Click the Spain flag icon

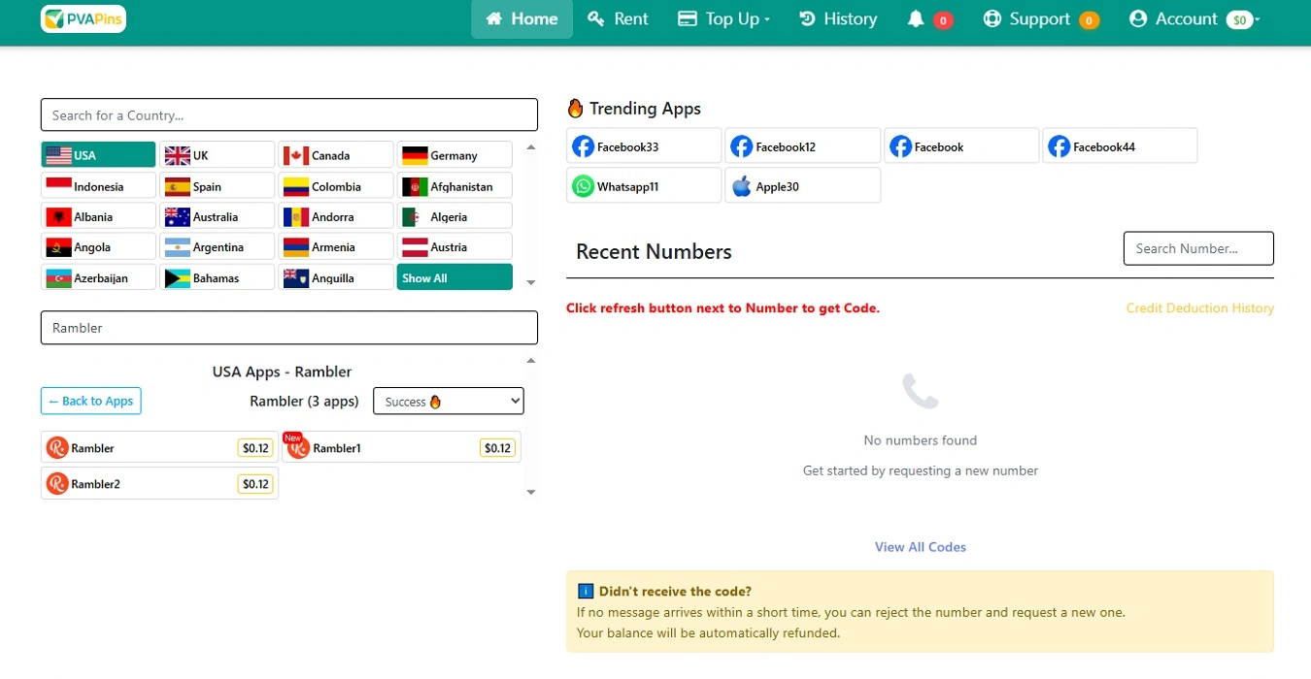pyautogui.click(x=177, y=186)
